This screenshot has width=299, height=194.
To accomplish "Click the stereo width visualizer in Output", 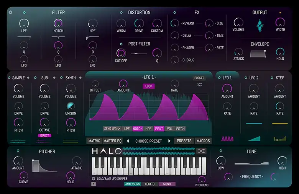I will pos(260,25).
